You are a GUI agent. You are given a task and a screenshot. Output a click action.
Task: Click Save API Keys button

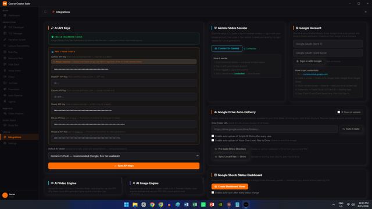[x=124, y=166]
